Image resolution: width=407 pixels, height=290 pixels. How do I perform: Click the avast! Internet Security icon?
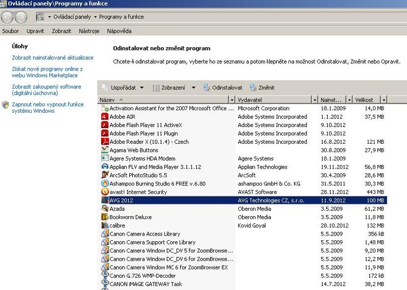105,192
